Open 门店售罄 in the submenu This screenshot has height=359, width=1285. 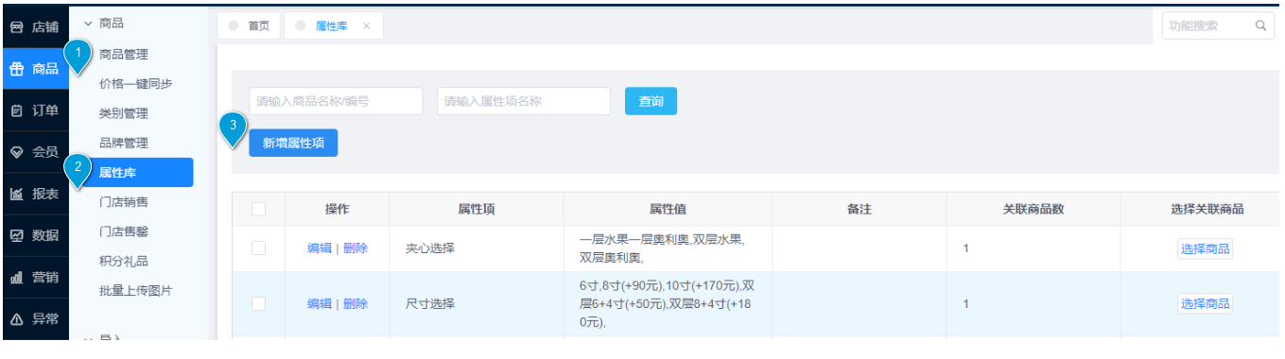pos(124,231)
